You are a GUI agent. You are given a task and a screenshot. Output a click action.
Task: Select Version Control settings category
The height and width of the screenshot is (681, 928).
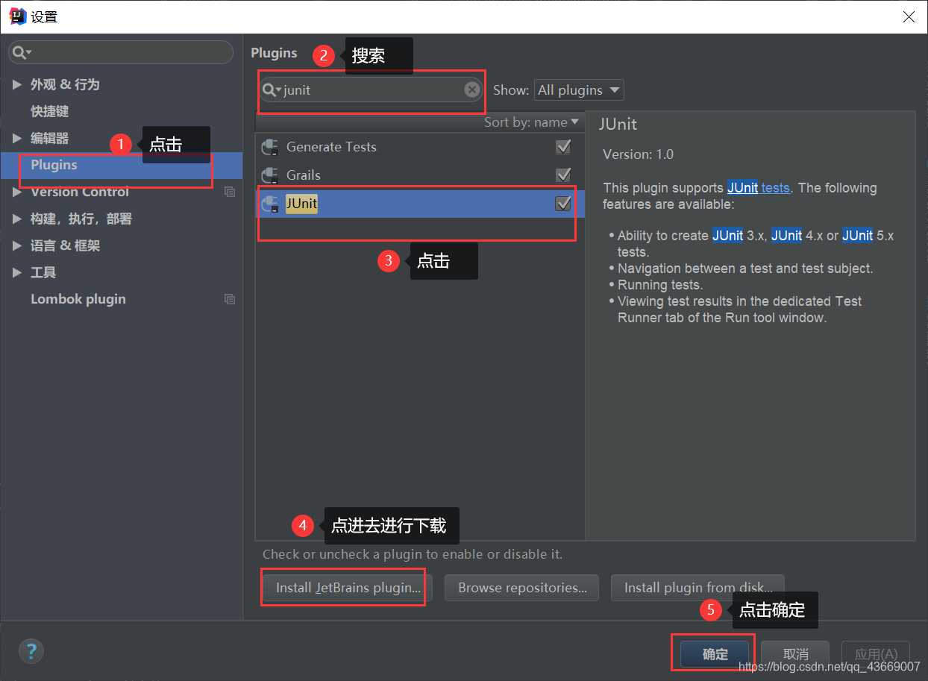[x=80, y=192]
